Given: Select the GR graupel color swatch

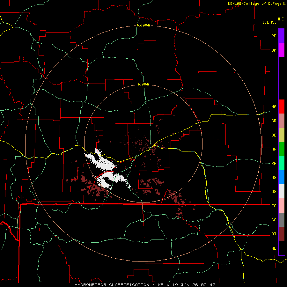Looking at the screenshot, I should tap(282, 121).
